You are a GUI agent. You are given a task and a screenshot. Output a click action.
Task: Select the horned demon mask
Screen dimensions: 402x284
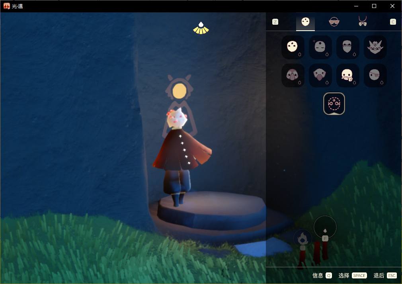pos(375,47)
